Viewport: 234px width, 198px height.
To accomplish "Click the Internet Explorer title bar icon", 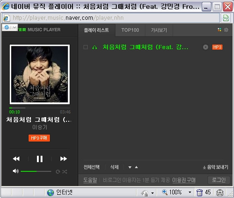I will coord(6,6).
